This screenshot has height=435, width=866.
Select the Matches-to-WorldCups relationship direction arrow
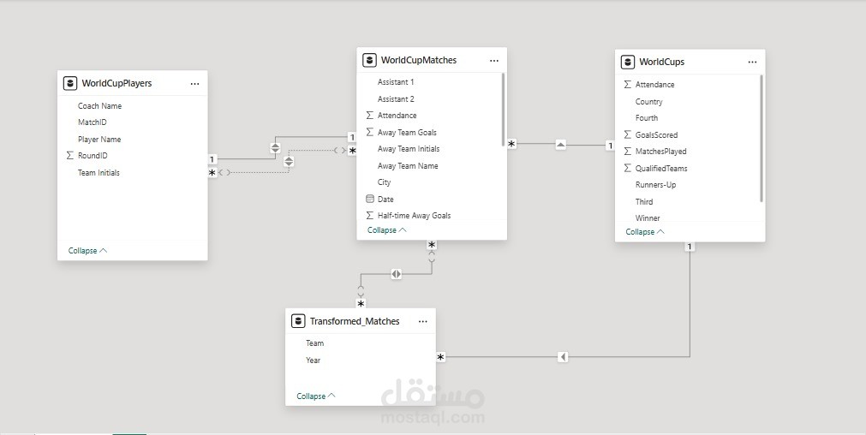click(x=560, y=145)
